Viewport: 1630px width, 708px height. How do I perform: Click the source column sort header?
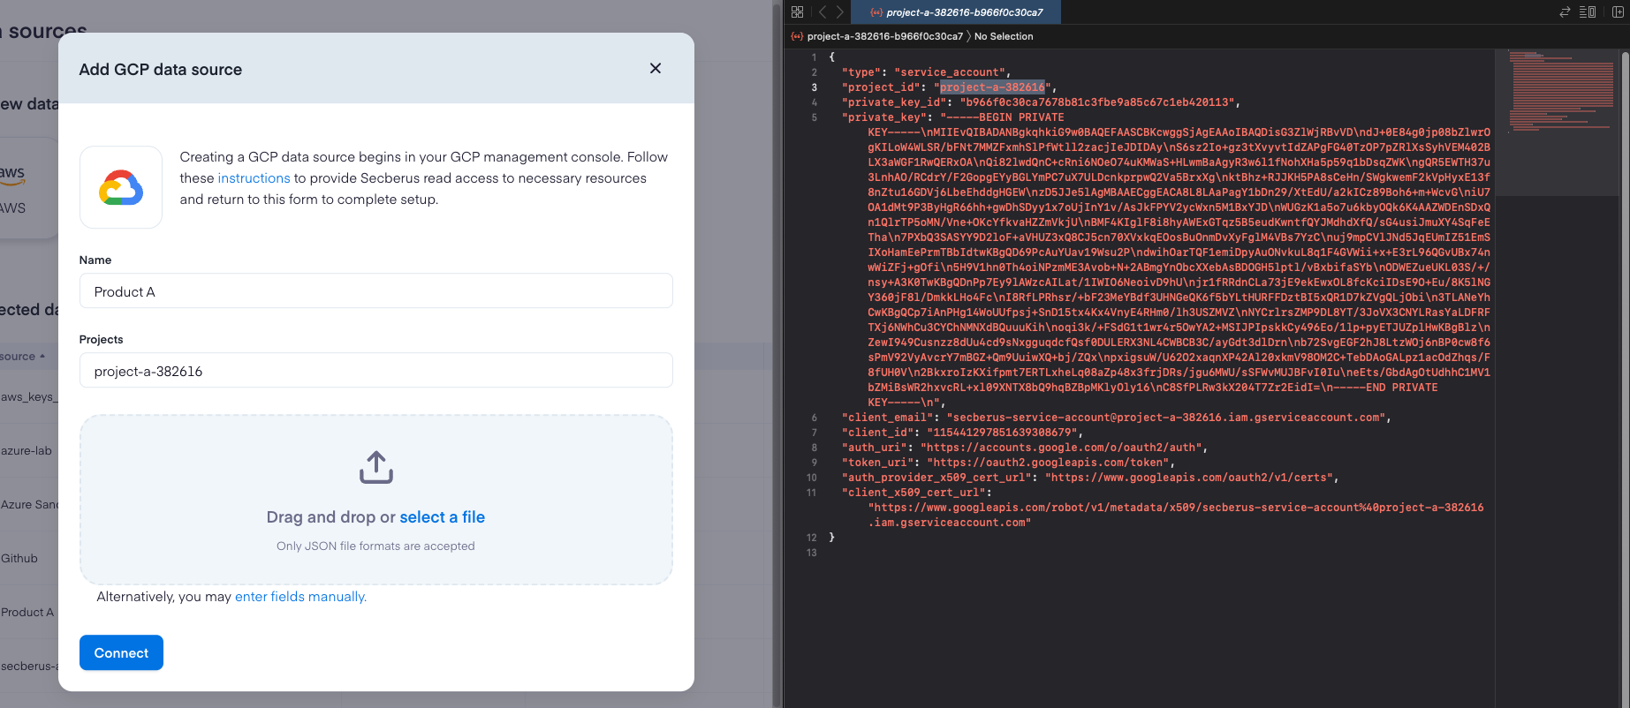[22, 357]
